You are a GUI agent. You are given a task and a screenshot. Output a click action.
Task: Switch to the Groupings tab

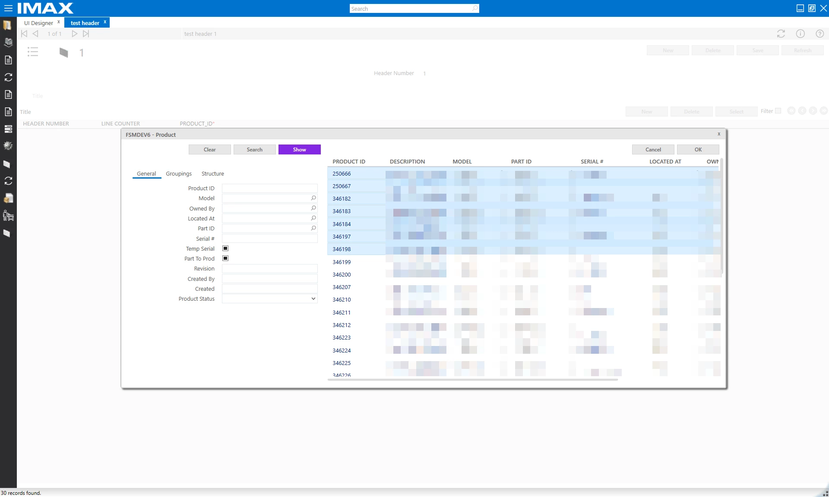[x=178, y=173]
